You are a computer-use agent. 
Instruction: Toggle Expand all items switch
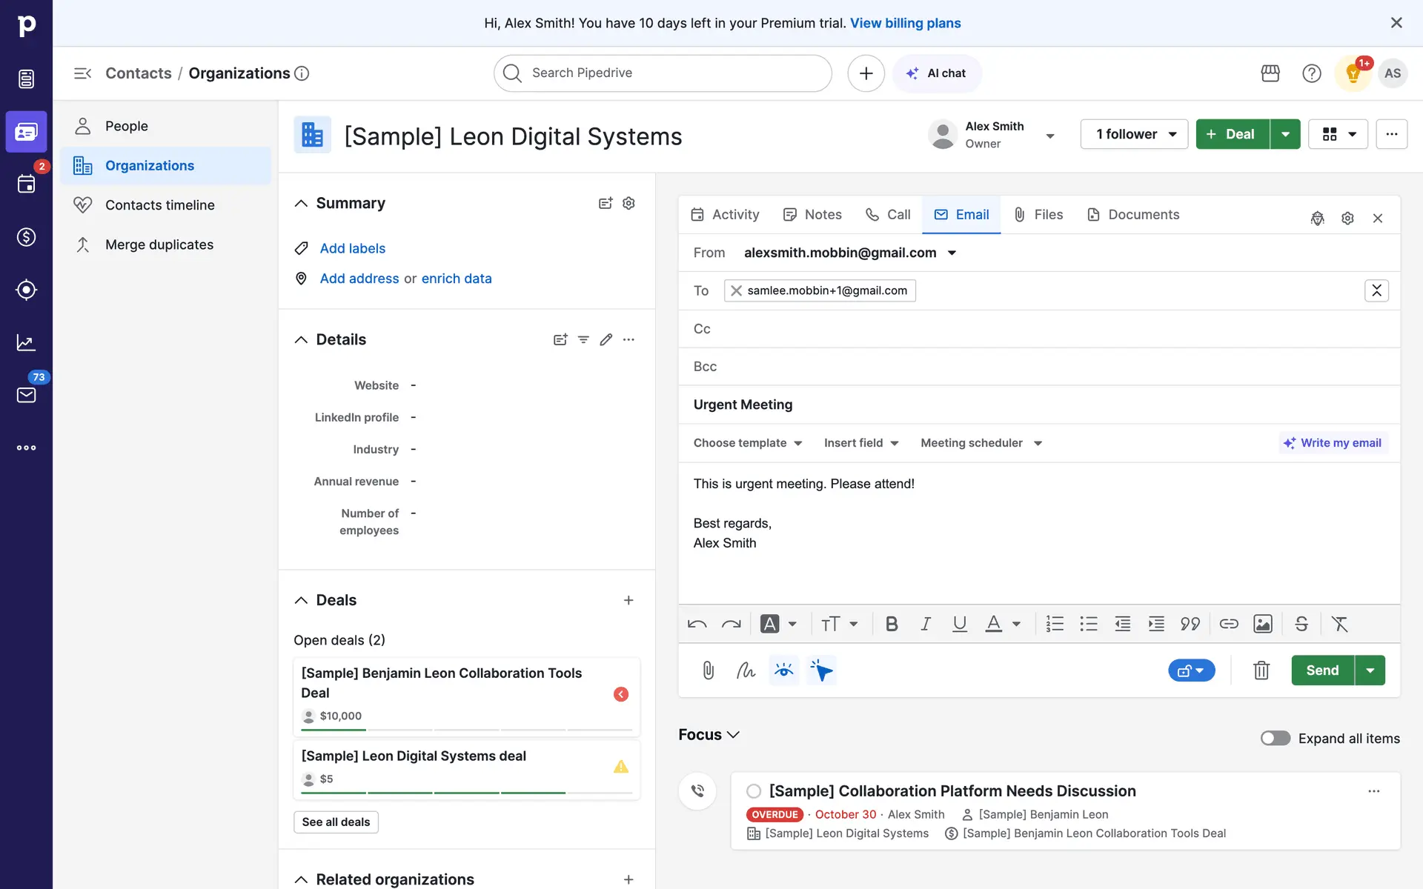pos(1275,738)
